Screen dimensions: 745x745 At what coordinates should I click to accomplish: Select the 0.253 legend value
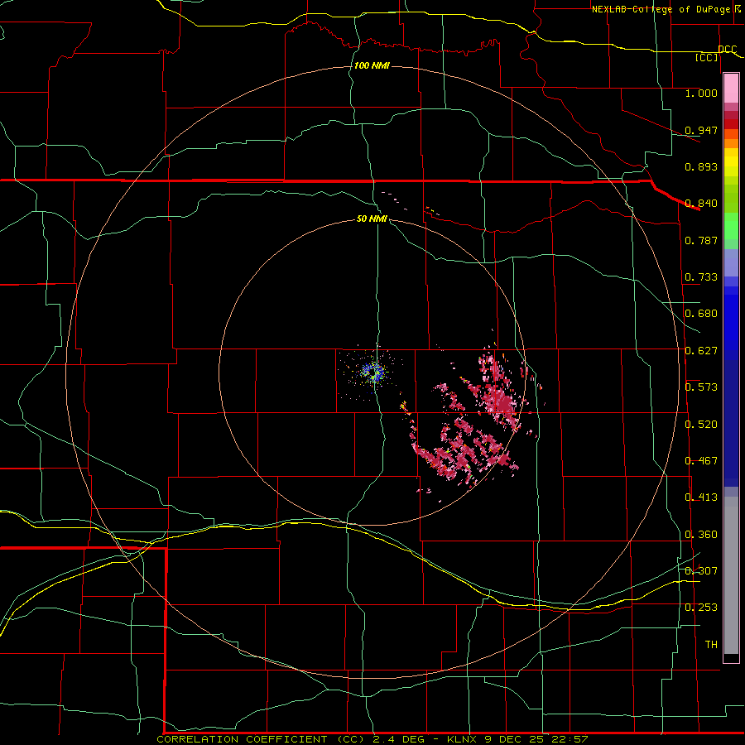701,607
